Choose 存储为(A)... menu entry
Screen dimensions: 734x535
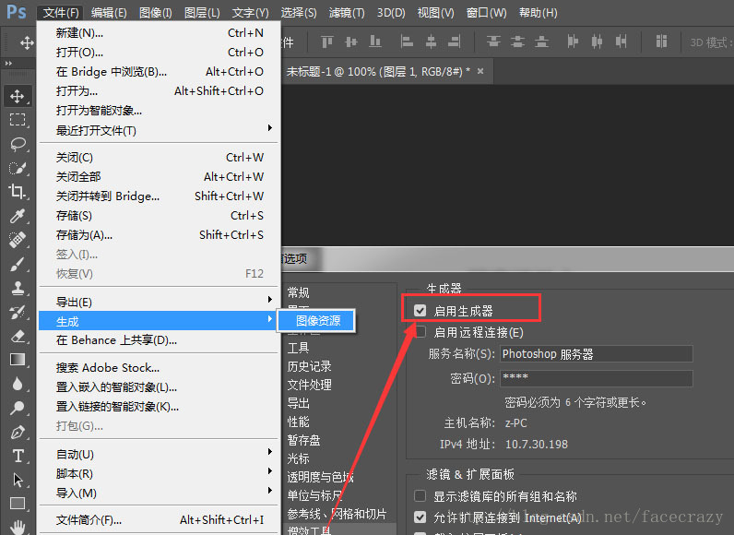pyautogui.click(x=159, y=234)
